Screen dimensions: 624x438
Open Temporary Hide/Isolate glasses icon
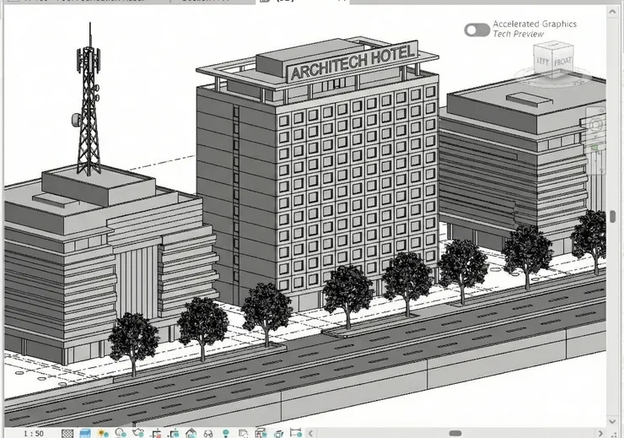[208, 434]
